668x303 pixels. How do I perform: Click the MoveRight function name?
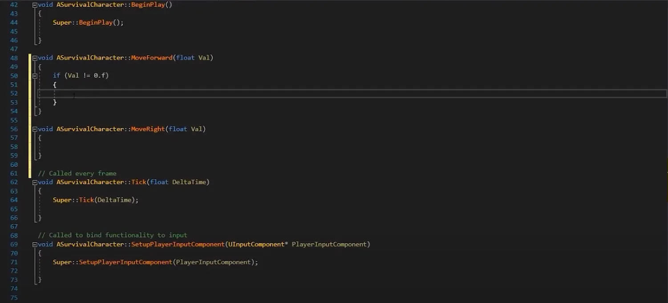pyautogui.click(x=148, y=129)
